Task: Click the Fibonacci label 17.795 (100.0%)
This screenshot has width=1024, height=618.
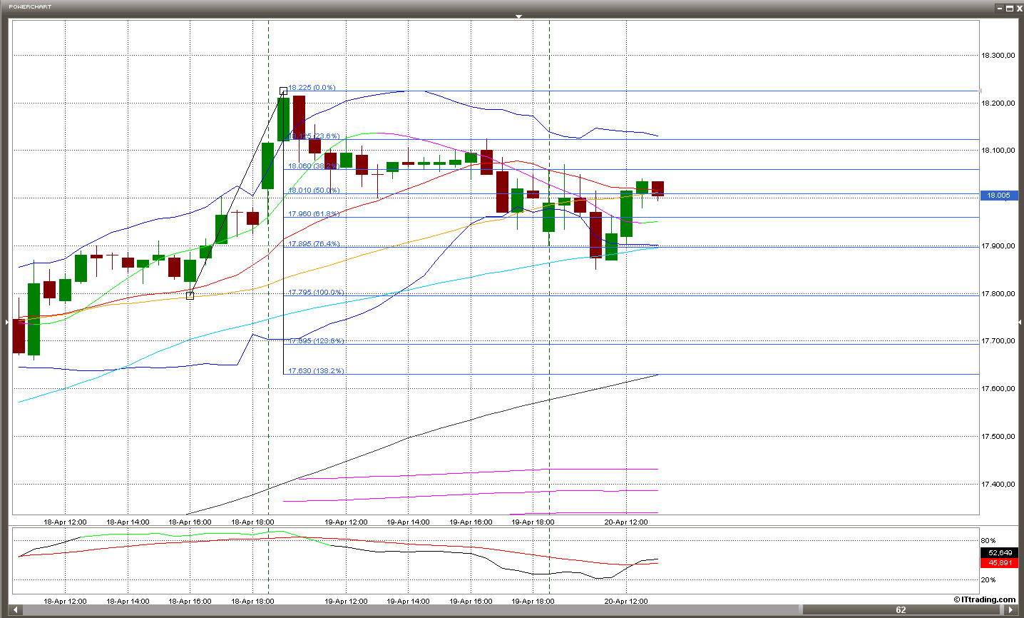Action: pos(316,293)
